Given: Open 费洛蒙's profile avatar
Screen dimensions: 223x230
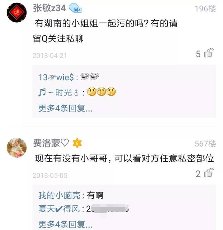Looking at the screenshot, I should (17, 147).
